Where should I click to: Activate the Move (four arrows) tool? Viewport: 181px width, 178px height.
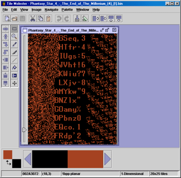(x=14, y=83)
